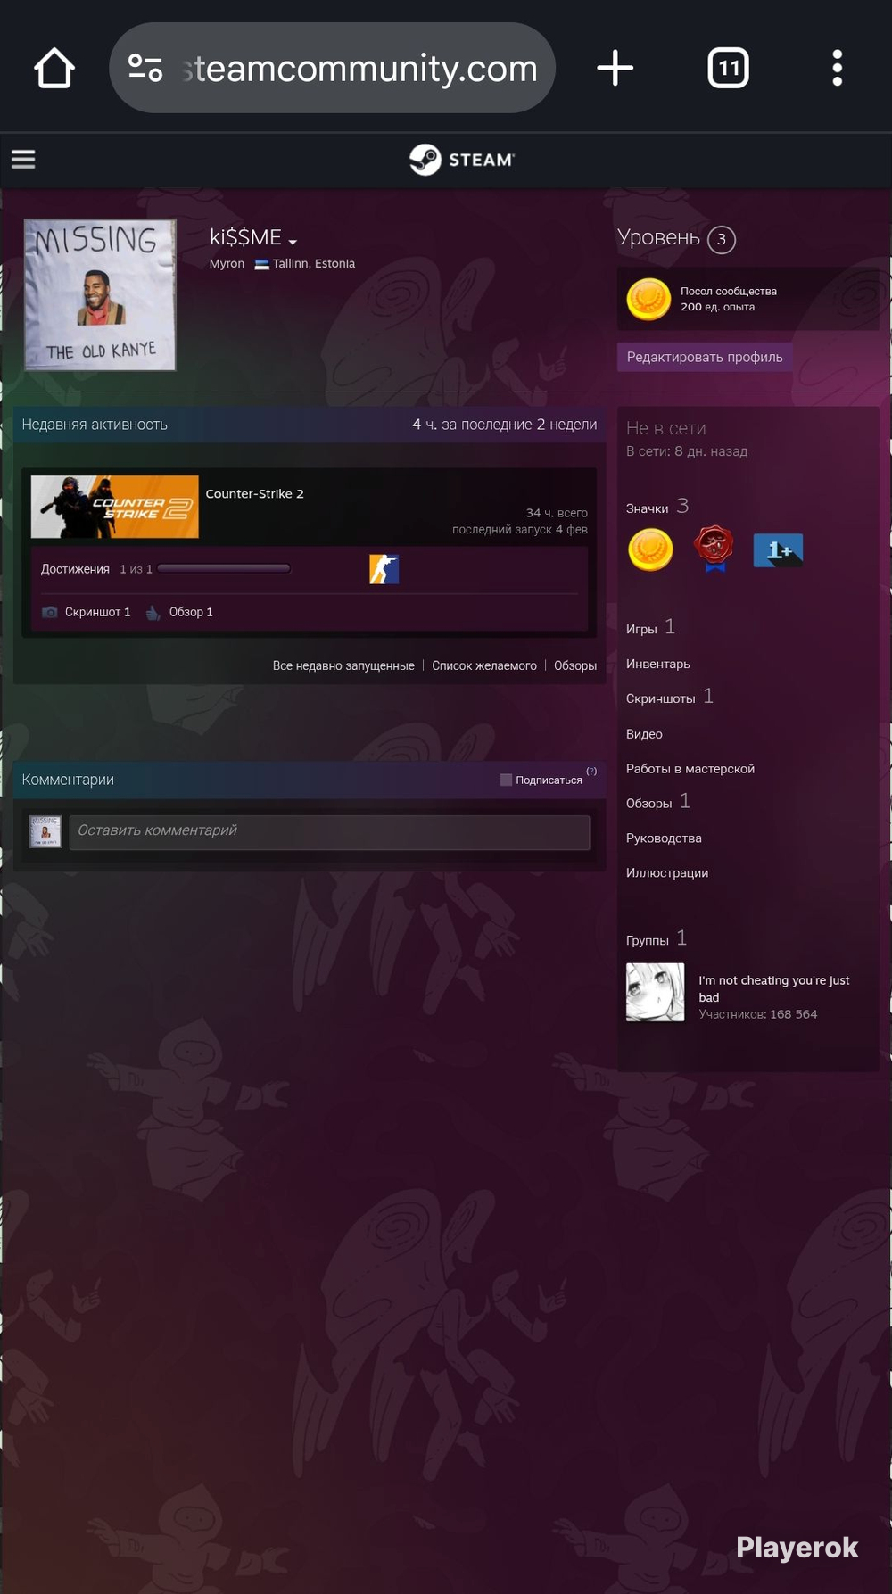Screen dimensions: 892x1594
Task: Open Обзоры link below recent activity
Action: click(575, 665)
